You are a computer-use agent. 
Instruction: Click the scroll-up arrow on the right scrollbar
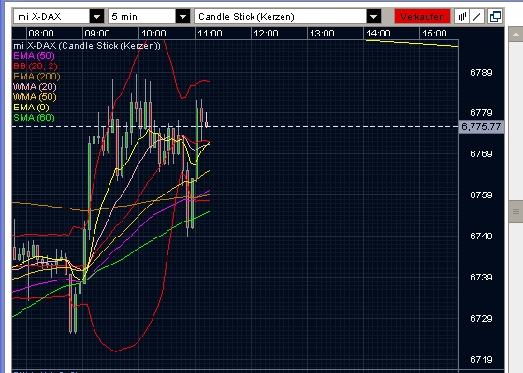coord(516,35)
